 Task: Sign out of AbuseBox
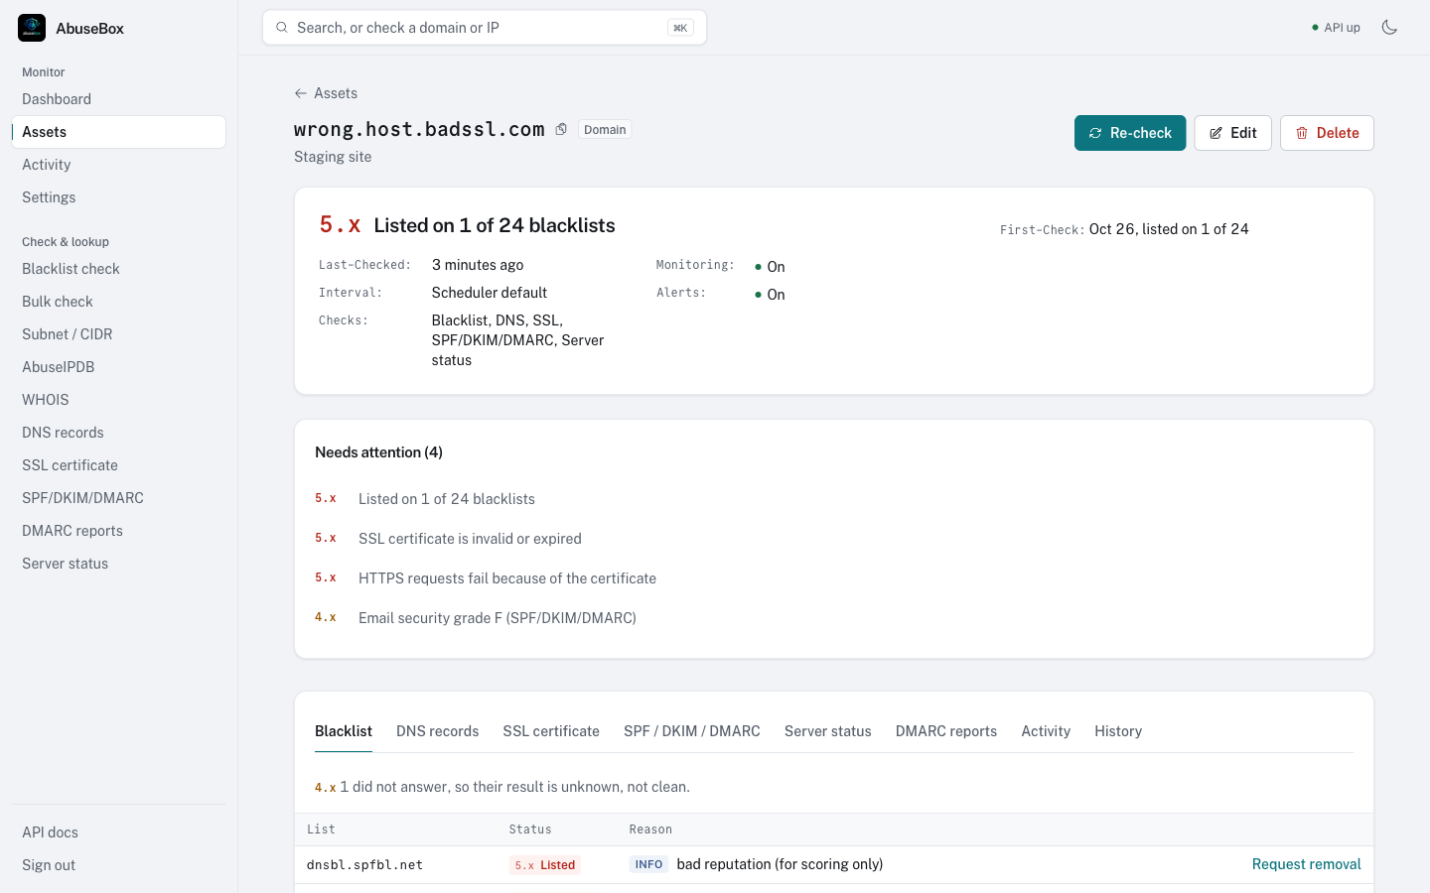click(119, 865)
